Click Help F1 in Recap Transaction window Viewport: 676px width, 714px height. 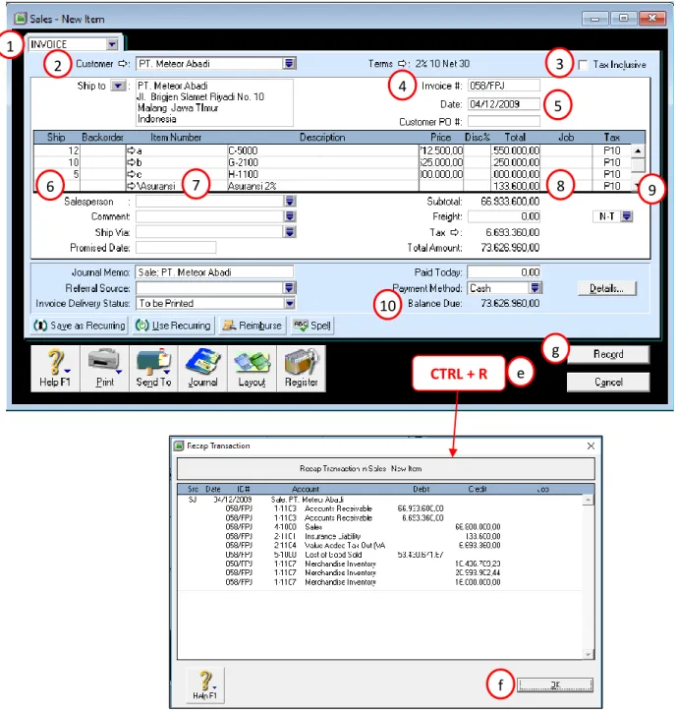tap(204, 684)
